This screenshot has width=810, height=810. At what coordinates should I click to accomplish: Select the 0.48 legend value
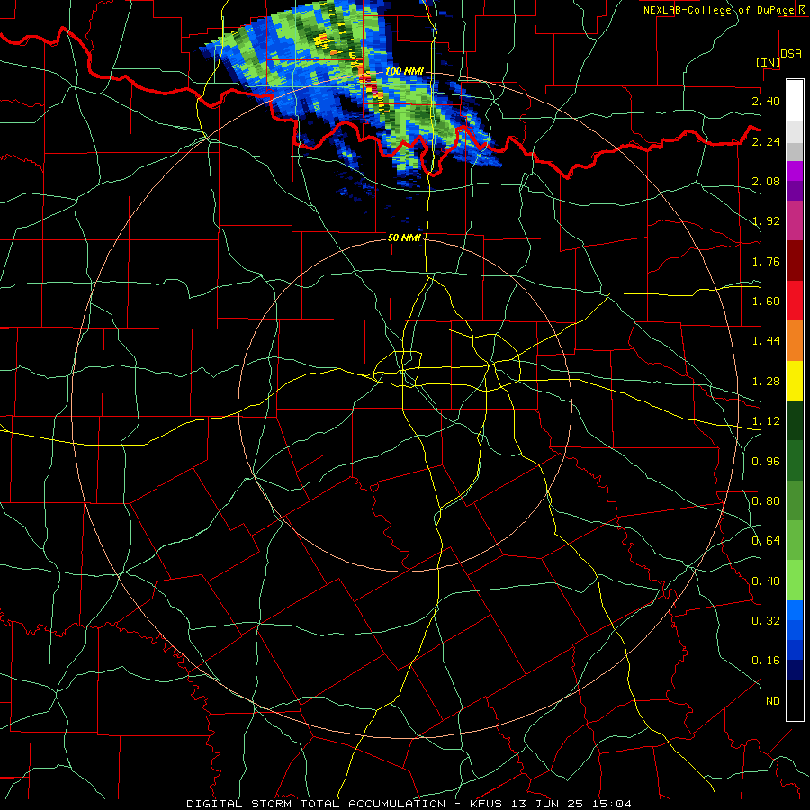[x=766, y=581]
